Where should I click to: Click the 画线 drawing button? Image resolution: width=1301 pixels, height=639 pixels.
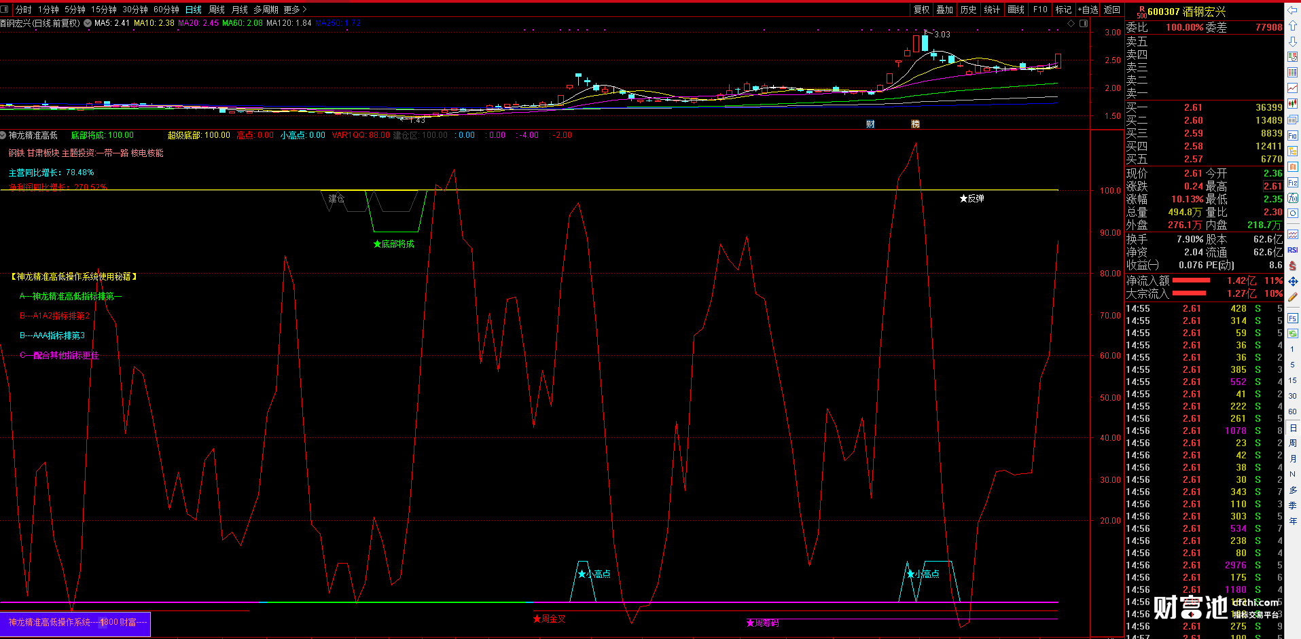(1016, 10)
